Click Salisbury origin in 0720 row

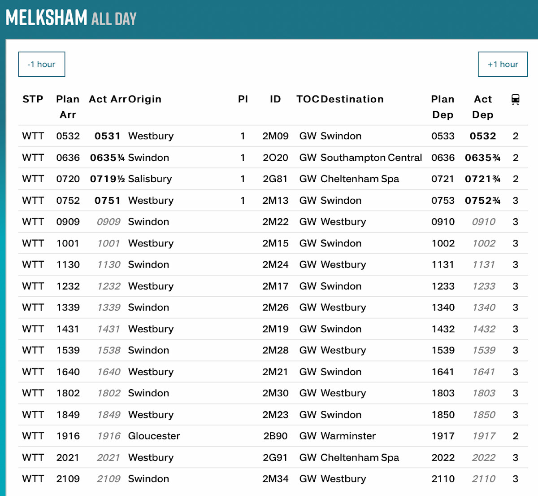click(x=150, y=179)
